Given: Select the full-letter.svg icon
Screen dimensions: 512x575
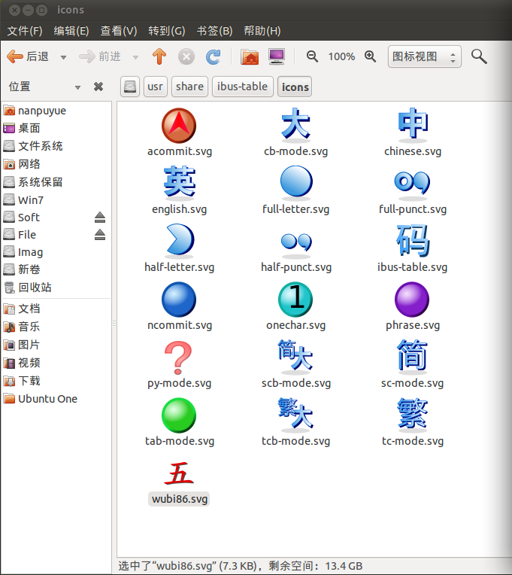Looking at the screenshot, I should pyautogui.click(x=296, y=183).
